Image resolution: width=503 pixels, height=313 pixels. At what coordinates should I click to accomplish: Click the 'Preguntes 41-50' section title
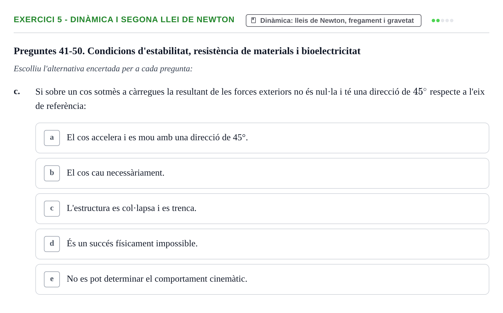coord(187,51)
